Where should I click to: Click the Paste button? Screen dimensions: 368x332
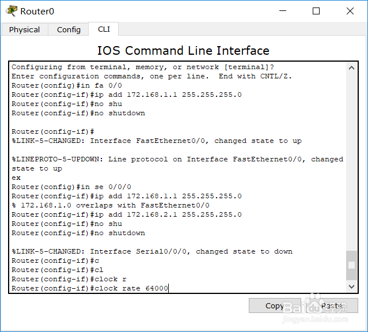click(x=332, y=305)
